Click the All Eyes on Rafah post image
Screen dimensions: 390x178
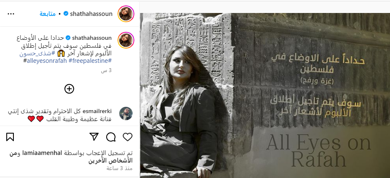(x=265, y=95)
